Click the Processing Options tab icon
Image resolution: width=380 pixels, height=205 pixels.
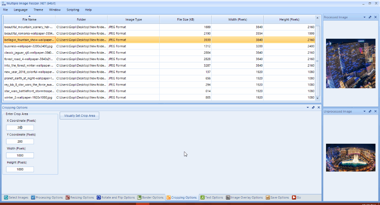pyautogui.click(x=33, y=197)
